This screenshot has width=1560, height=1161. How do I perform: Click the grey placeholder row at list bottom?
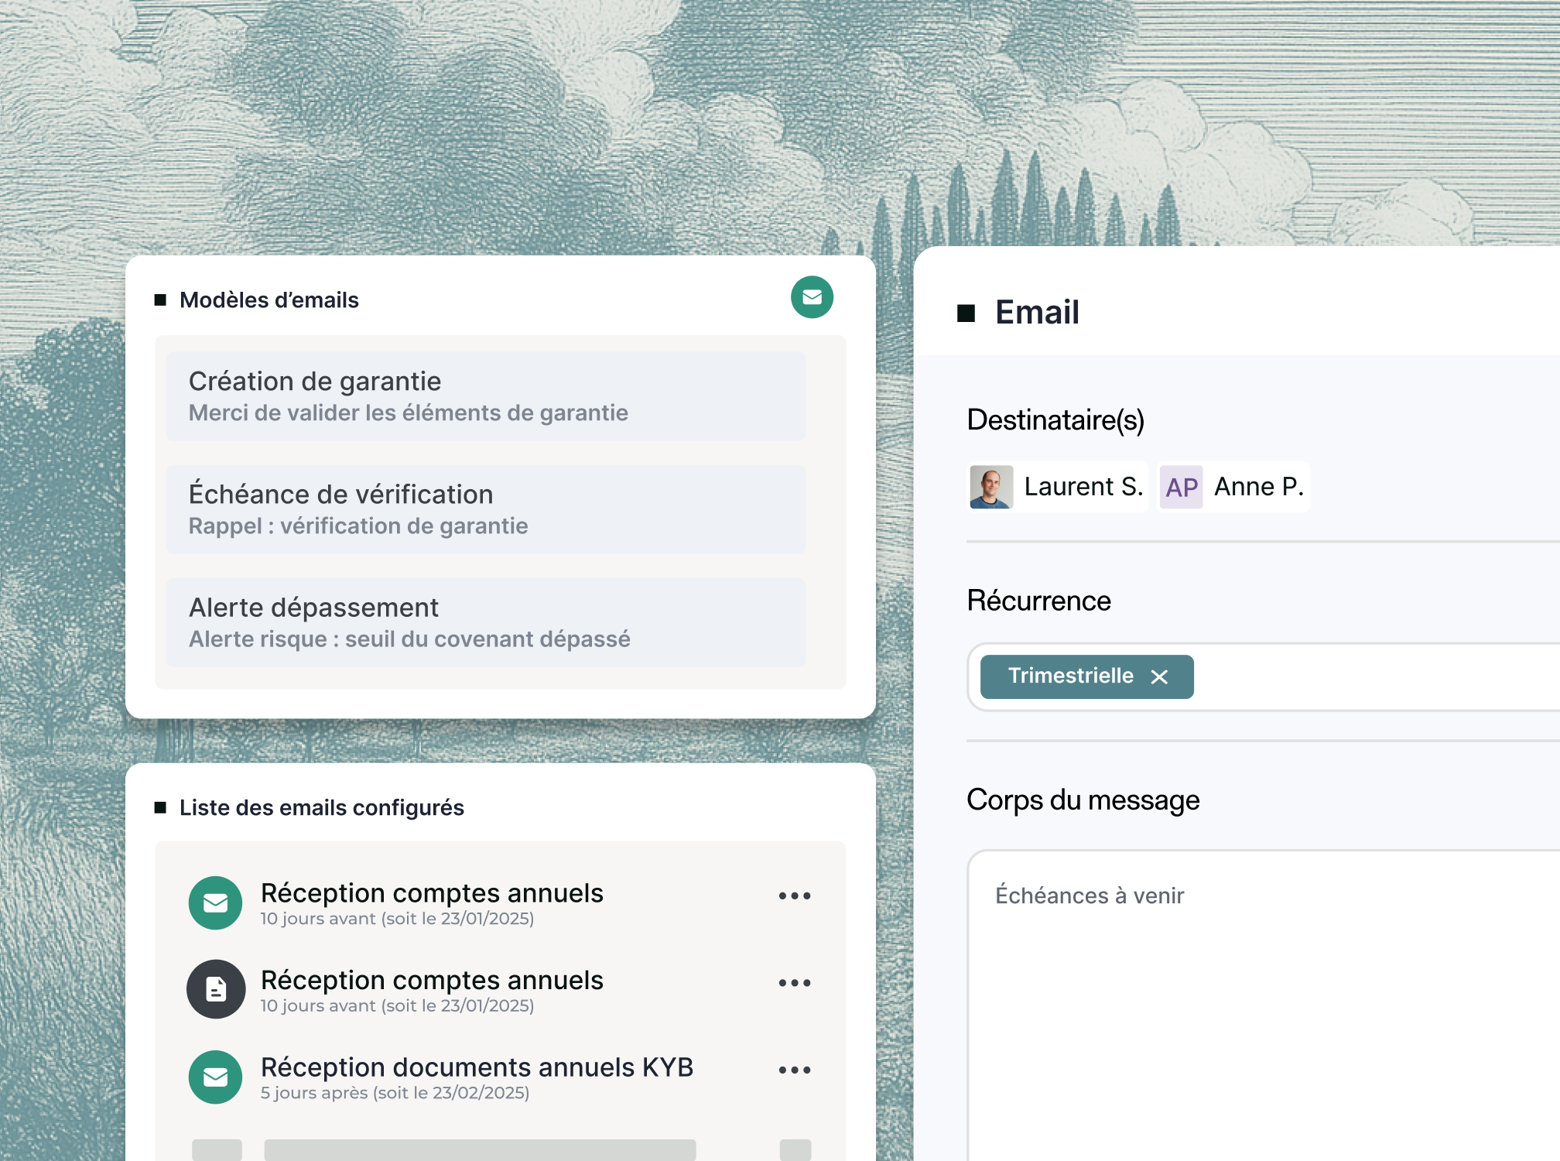click(480, 1149)
